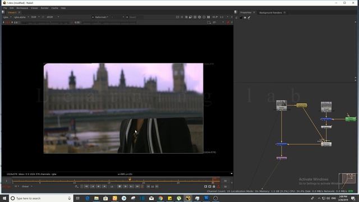The height and width of the screenshot is (202, 359).
Task: Select the Read node connected to yellow node
Action: point(282,105)
